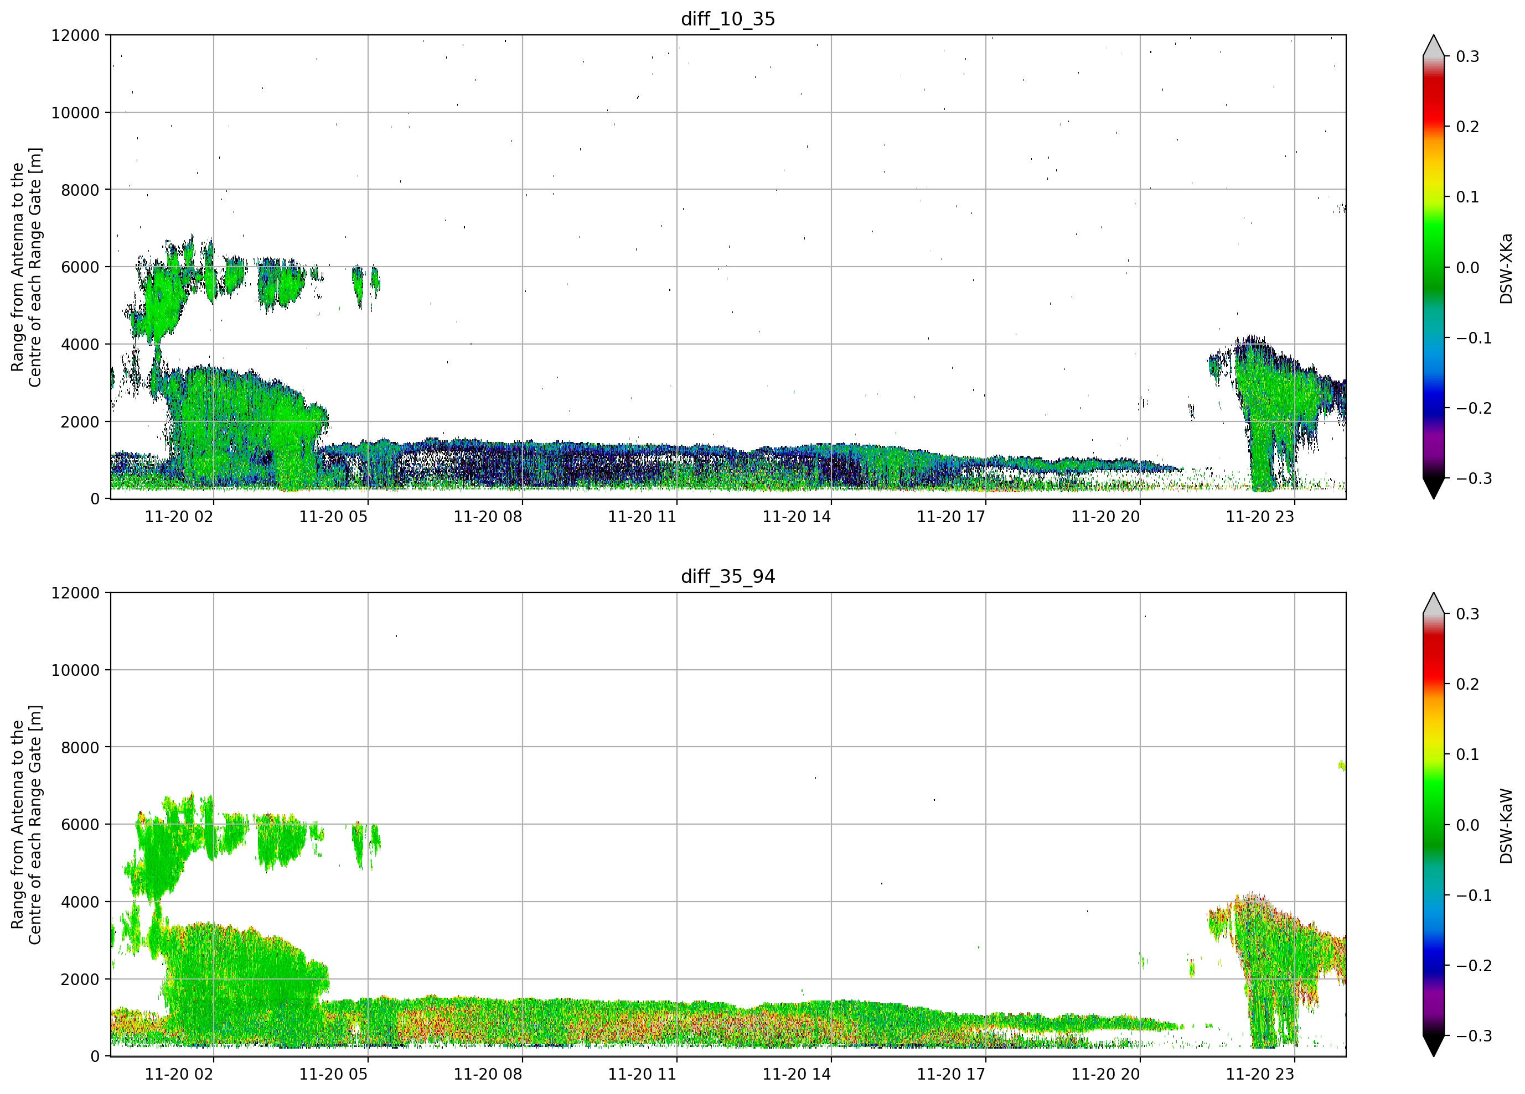
Task: Click '11-20 11' tick under the diff_10_35 plot
Action: [642, 517]
